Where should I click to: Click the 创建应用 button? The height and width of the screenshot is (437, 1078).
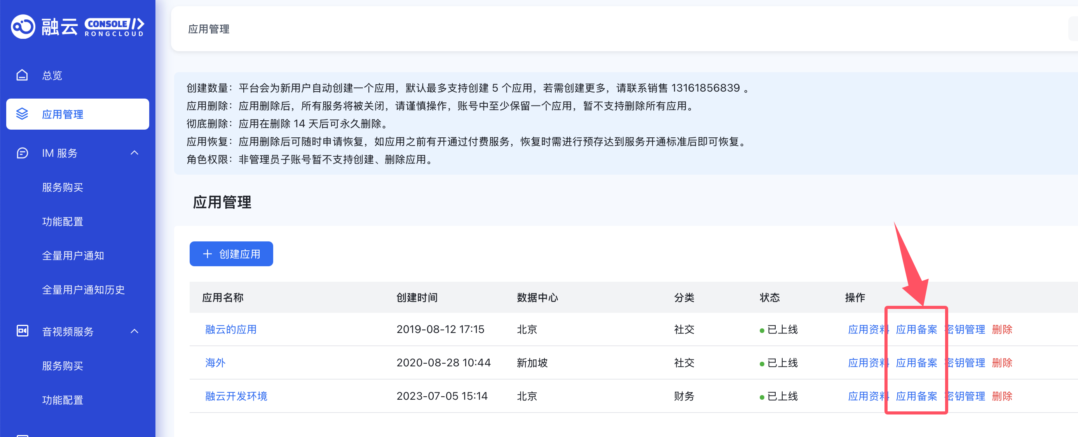coord(231,254)
